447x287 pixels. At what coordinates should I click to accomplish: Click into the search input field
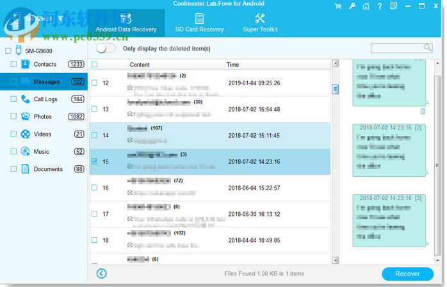click(397, 48)
